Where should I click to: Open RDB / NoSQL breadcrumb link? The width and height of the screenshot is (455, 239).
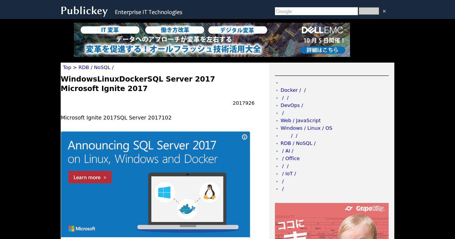click(96, 68)
